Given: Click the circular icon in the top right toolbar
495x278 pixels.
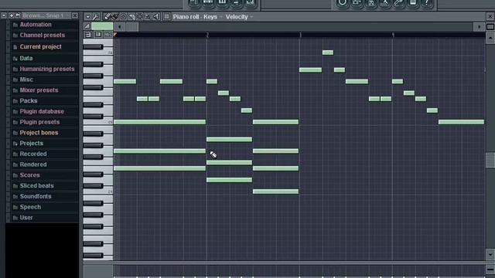Looking at the screenshot, I should [343, 3].
